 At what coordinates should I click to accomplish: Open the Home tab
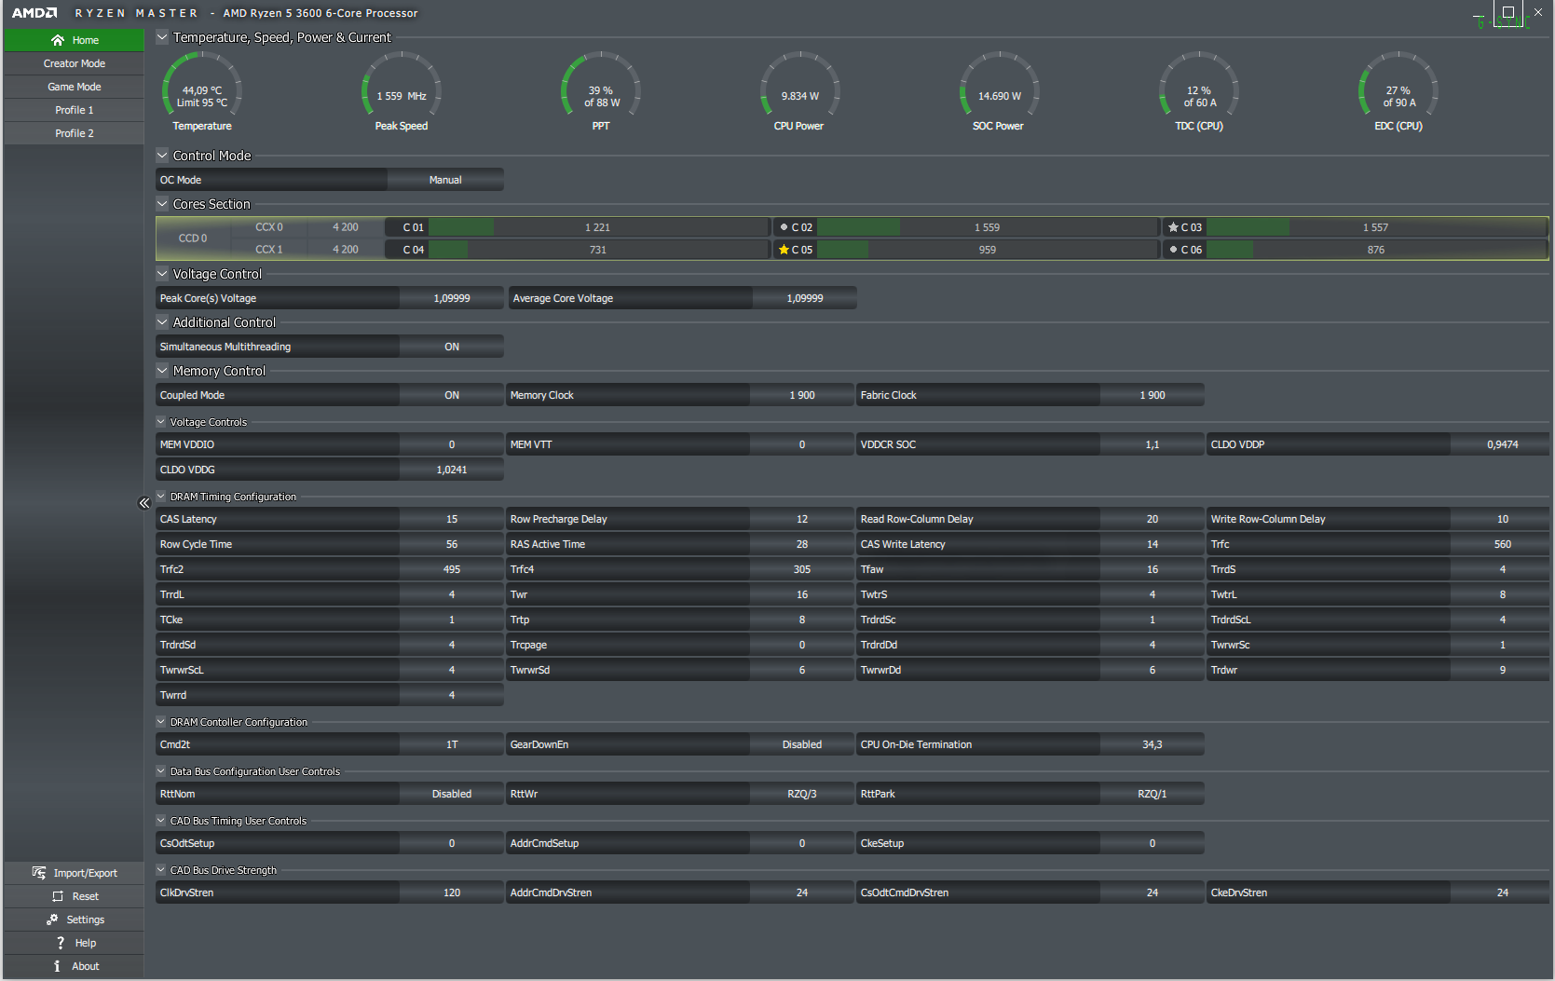[75, 40]
